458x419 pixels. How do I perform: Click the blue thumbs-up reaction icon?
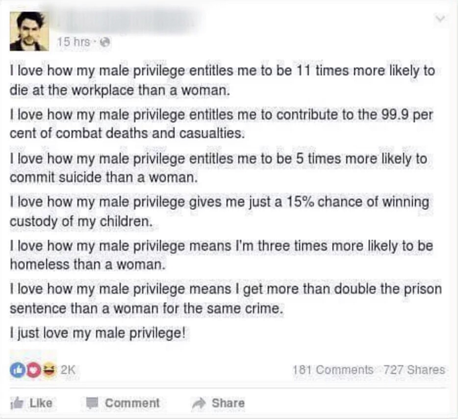tap(16, 370)
